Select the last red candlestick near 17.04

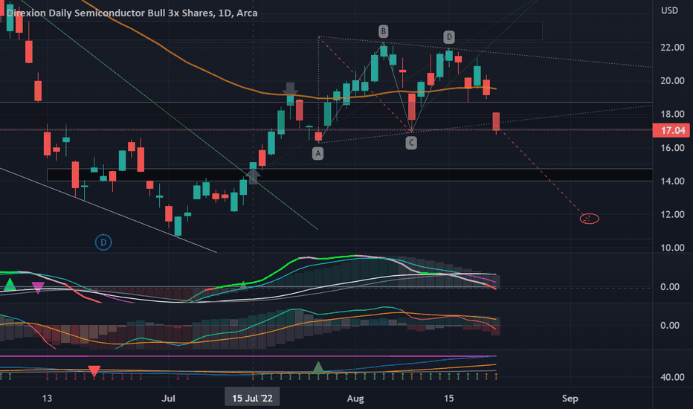click(x=496, y=121)
